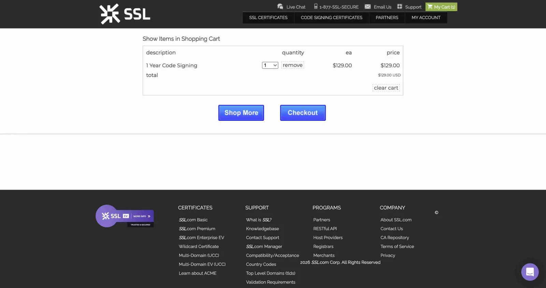Open the Live Chat bubble icon

coord(280,6)
